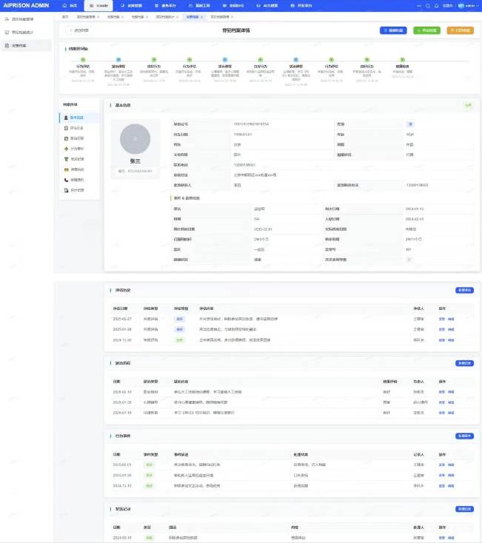Click the active highlighted page tab
Image resolution: width=482 pixels, height=543 pixels.
(195, 17)
